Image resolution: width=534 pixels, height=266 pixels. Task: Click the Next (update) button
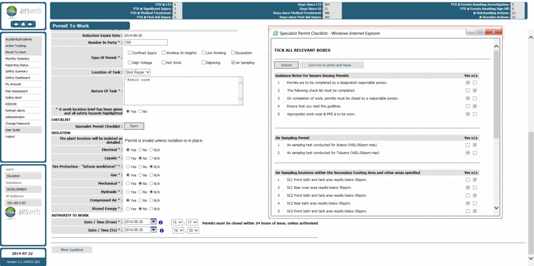coord(71,249)
